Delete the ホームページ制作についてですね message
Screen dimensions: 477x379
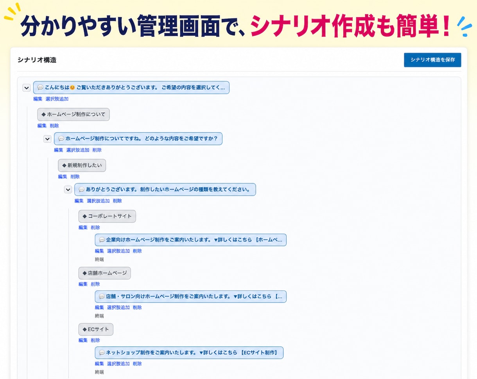(97, 150)
